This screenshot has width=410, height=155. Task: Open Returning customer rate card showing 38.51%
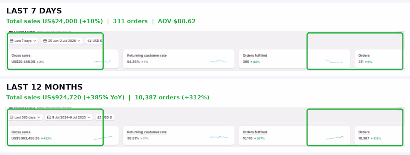tap(179, 135)
